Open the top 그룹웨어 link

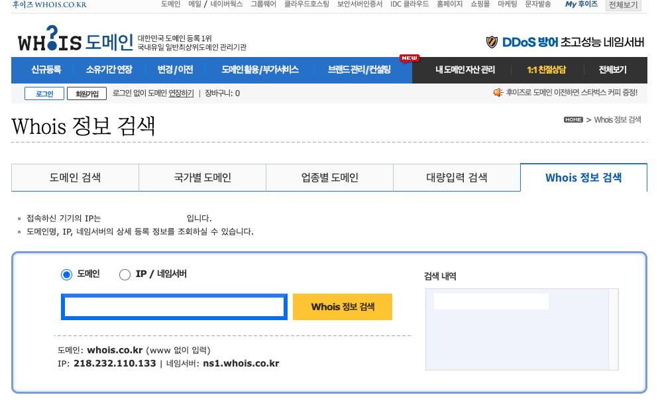pyautogui.click(x=264, y=4)
